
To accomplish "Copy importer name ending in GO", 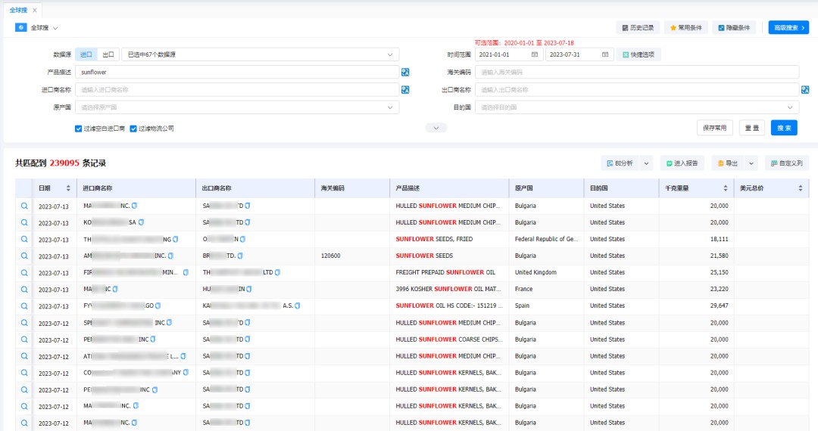I will click(158, 305).
